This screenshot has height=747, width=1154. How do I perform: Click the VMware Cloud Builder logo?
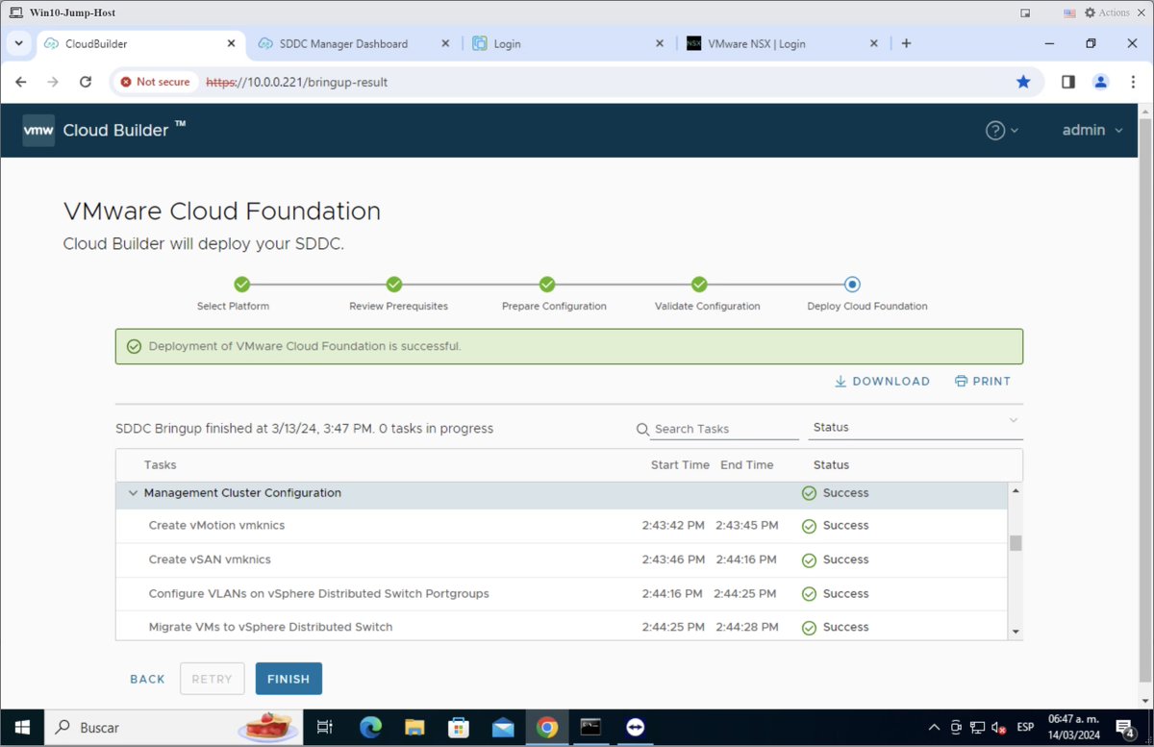pos(38,130)
